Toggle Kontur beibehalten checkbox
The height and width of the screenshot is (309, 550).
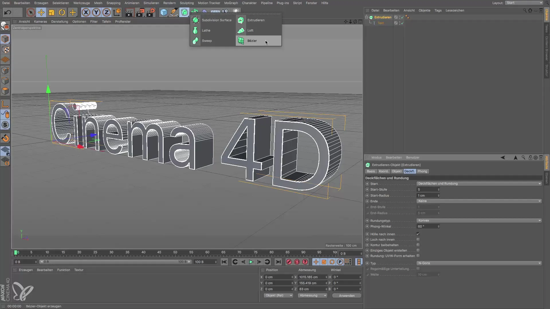418,245
